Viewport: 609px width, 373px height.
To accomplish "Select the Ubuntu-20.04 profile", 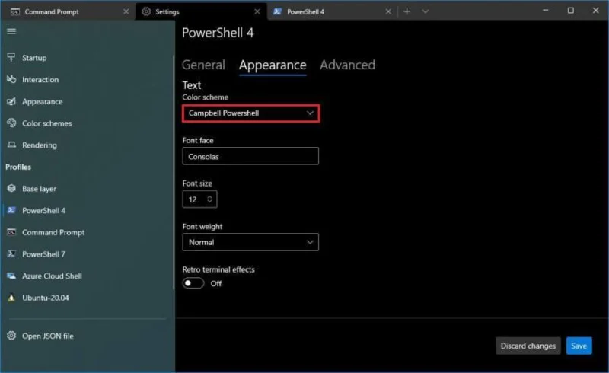I will click(88, 298).
